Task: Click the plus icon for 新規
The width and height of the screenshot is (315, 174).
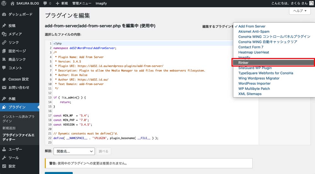Action: pos(57,3)
